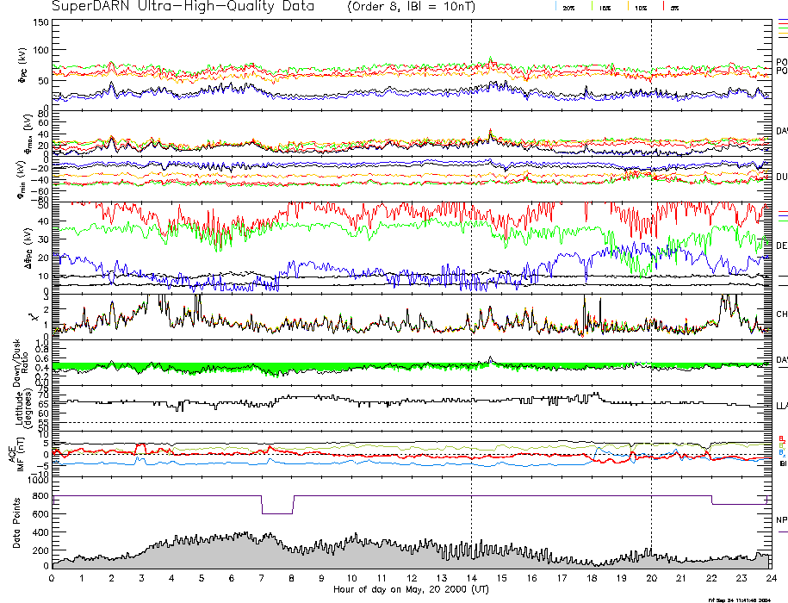Select hour 7 tick on x-axis
The image size is (788, 603).
point(262,580)
